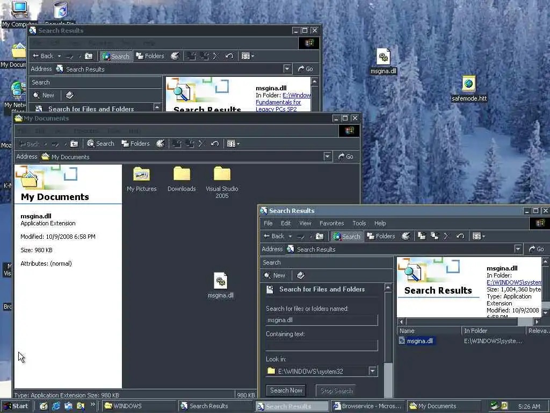This screenshot has width=550, height=413.
Task: Expand the quick launch chevron on taskbar
Action: (x=92, y=404)
